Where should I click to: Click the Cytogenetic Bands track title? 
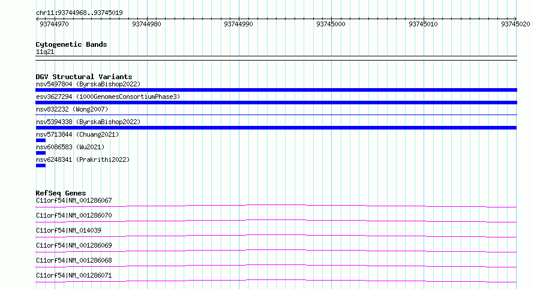71,44
